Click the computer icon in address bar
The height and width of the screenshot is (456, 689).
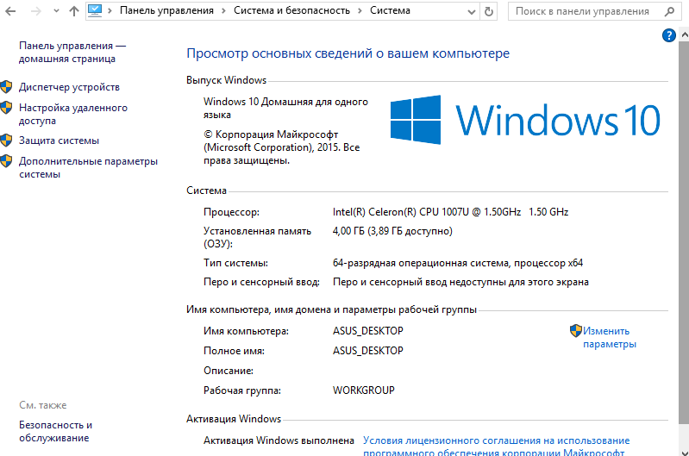[95, 10]
